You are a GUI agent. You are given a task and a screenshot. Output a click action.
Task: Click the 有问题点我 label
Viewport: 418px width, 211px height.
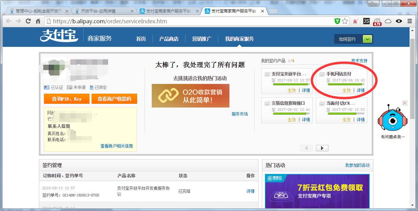[393, 137]
